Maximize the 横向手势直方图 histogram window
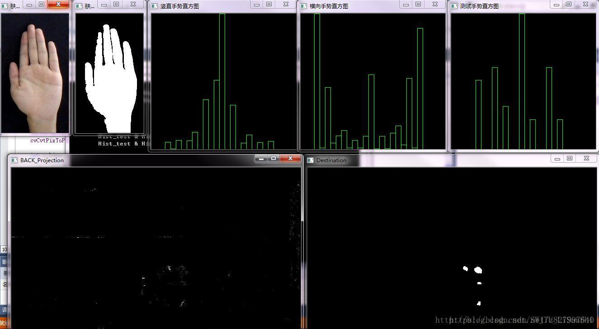 (x=418, y=4)
